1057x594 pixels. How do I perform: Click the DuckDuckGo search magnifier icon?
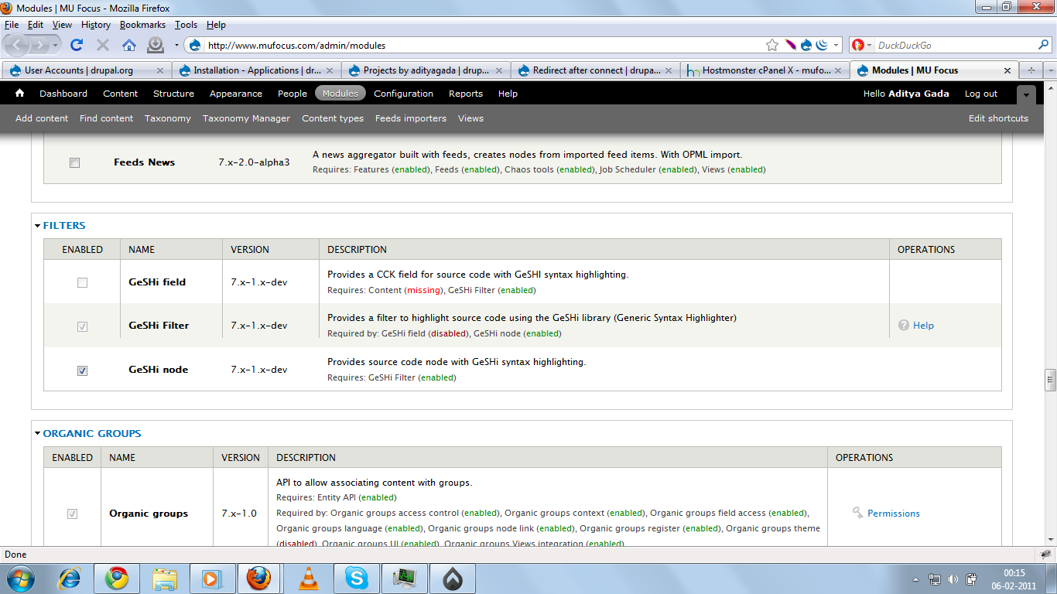(x=1043, y=45)
